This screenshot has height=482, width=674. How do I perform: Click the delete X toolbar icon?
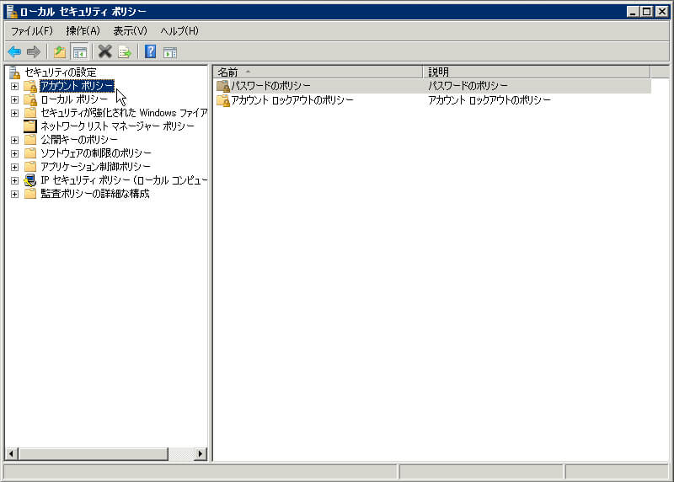coord(104,52)
